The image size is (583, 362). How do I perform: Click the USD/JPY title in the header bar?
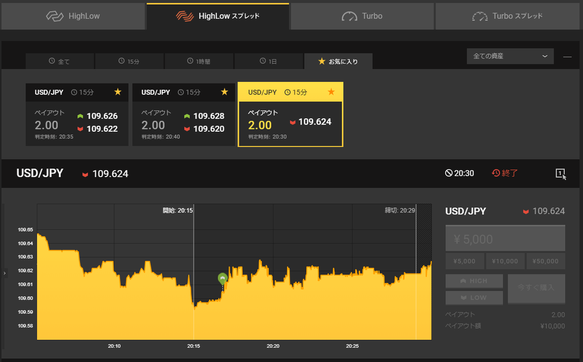(40, 173)
